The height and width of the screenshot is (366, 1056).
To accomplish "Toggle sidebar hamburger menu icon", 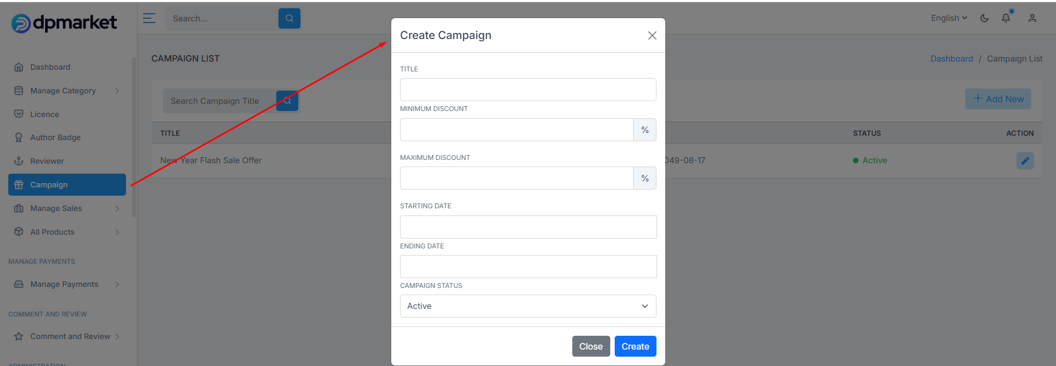I will [149, 18].
